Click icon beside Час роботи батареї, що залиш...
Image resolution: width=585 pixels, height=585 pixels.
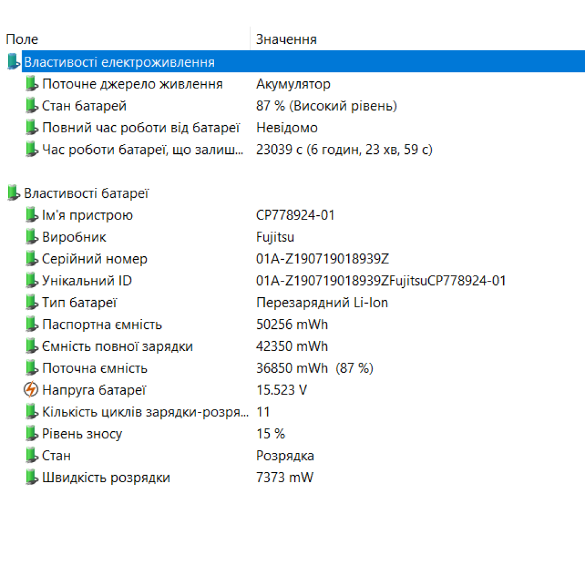pyautogui.click(x=32, y=149)
